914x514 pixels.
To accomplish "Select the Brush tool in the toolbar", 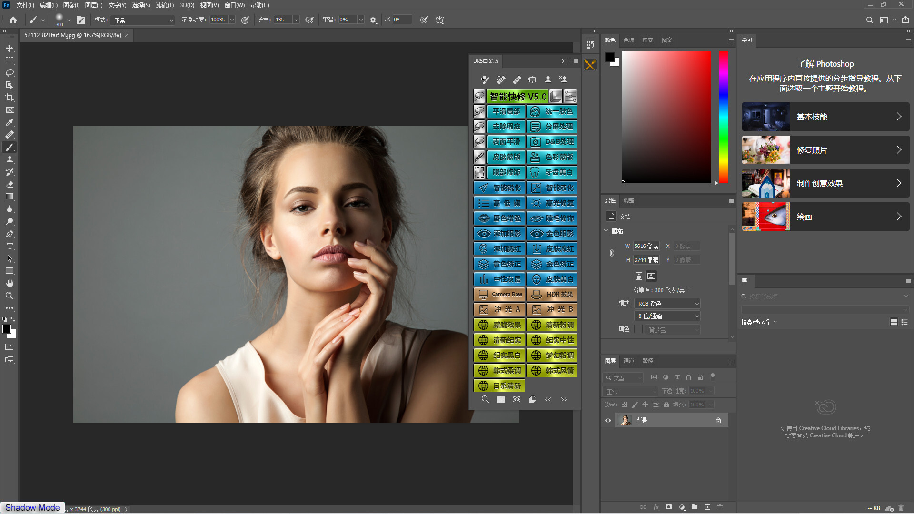I will tap(10, 148).
